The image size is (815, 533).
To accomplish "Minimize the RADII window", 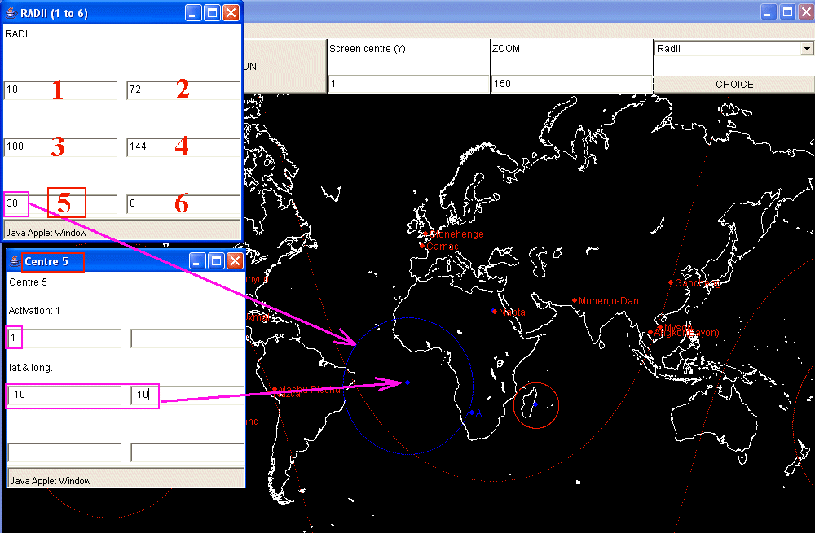I will click(x=193, y=13).
